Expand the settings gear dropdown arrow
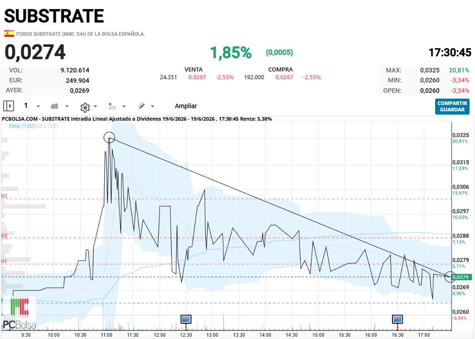Viewport: 475px width, 339px height. tap(96, 106)
